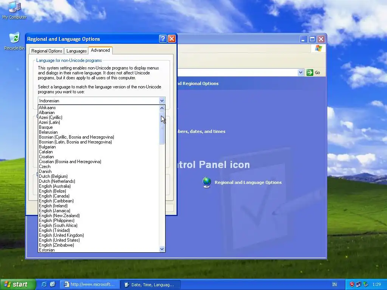Viewport: 387px width, 290px height.
Task: Select Afrikaans from the list
Action: click(x=99, y=108)
